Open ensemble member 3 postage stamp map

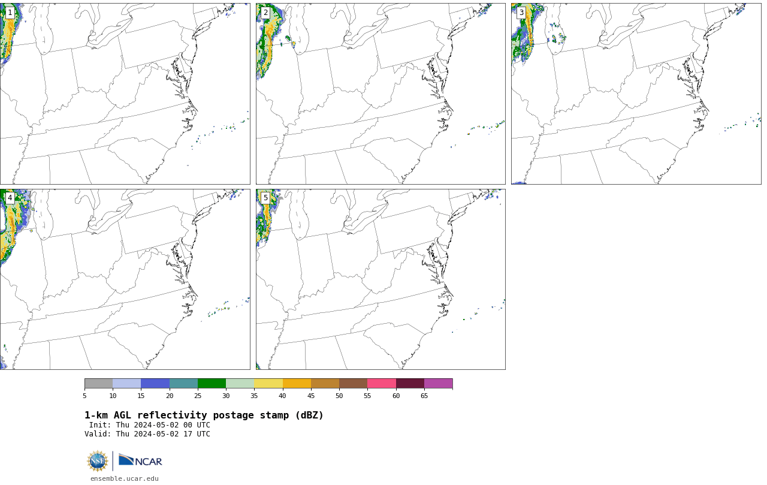(636, 94)
